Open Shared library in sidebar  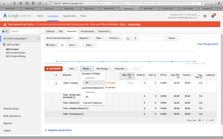11,109
